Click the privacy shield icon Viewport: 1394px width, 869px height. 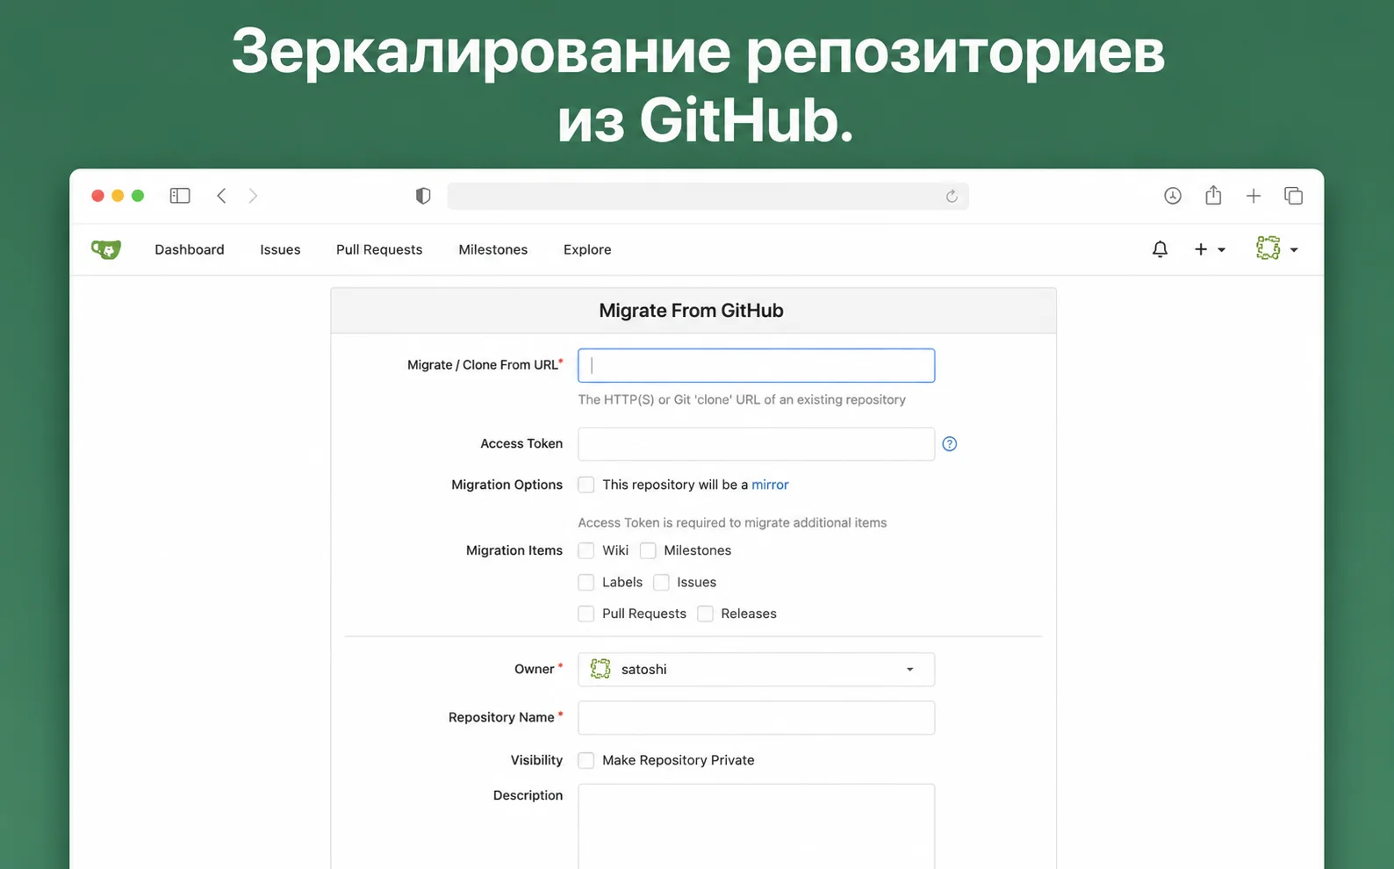(423, 196)
